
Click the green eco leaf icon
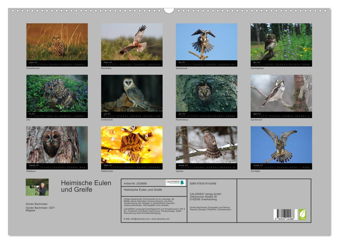tap(302, 214)
